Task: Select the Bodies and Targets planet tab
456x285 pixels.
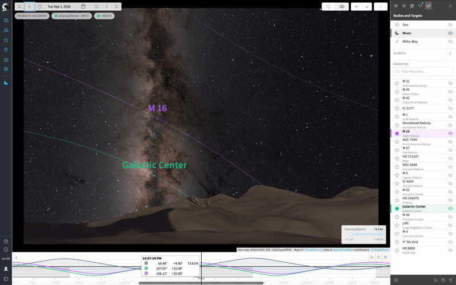Action: click(428, 6)
